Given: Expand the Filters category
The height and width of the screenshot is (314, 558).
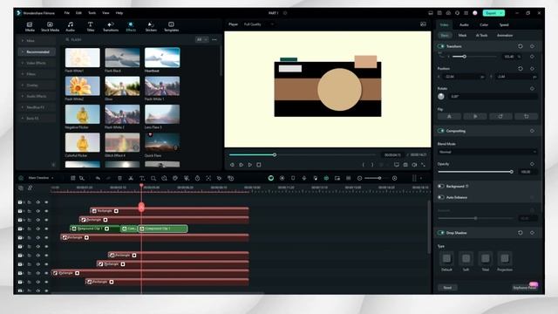Looking at the screenshot, I should tap(37, 74).
